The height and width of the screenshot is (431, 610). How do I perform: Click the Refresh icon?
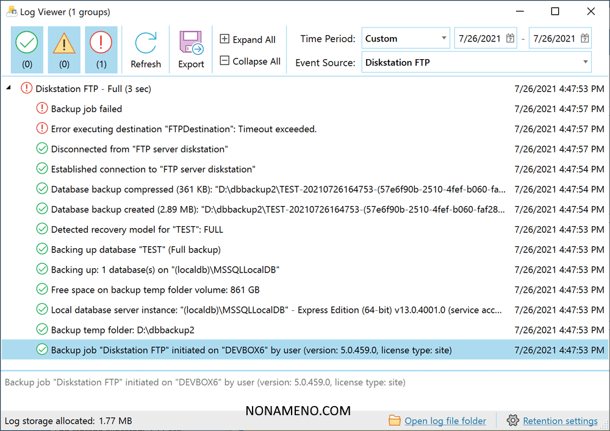(x=146, y=44)
